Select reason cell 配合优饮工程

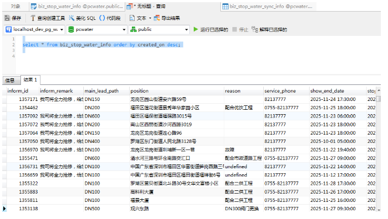click(244, 108)
